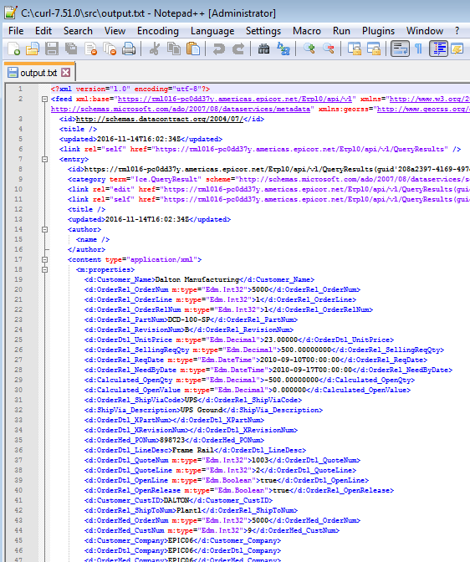Cut selection with the scissors icon
The height and width of the screenshot is (562, 470).
tap(155, 49)
